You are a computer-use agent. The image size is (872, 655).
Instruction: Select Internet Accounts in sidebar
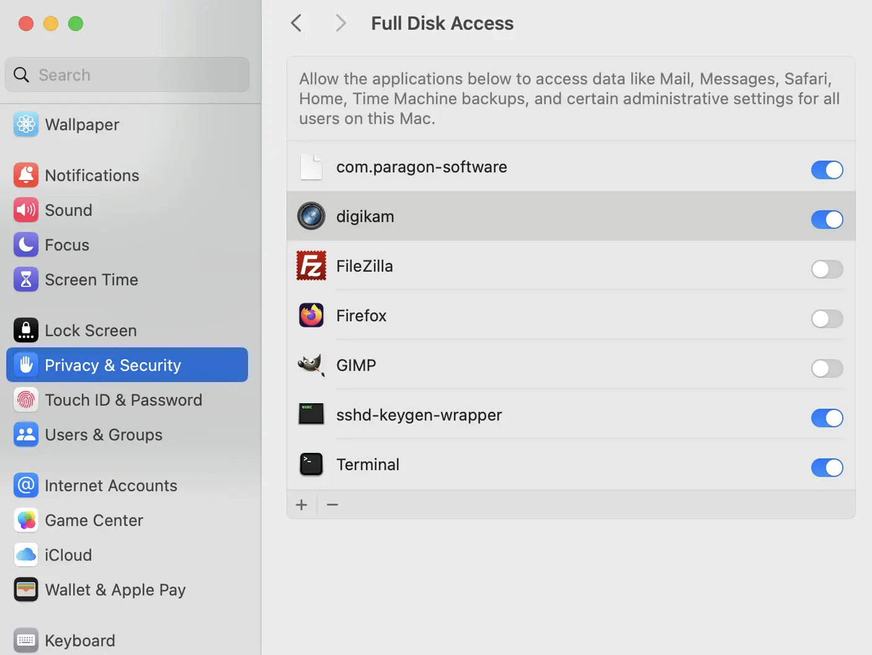click(x=110, y=486)
